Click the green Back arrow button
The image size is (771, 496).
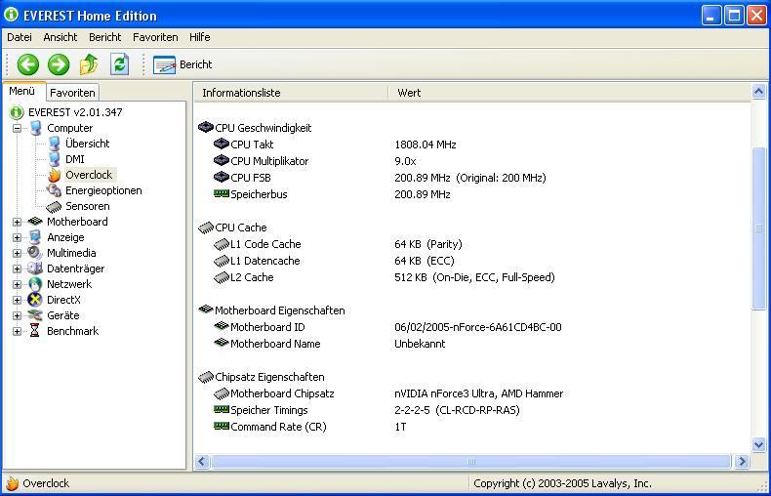pyautogui.click(x=28, y=64)
